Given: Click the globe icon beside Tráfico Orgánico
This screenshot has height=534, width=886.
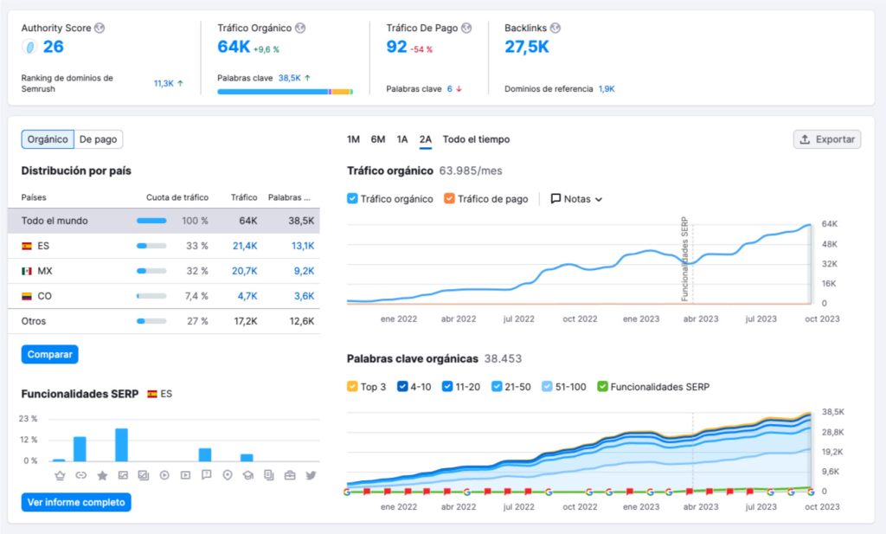Looking at the screenshot, I should [x=300, y=29].
